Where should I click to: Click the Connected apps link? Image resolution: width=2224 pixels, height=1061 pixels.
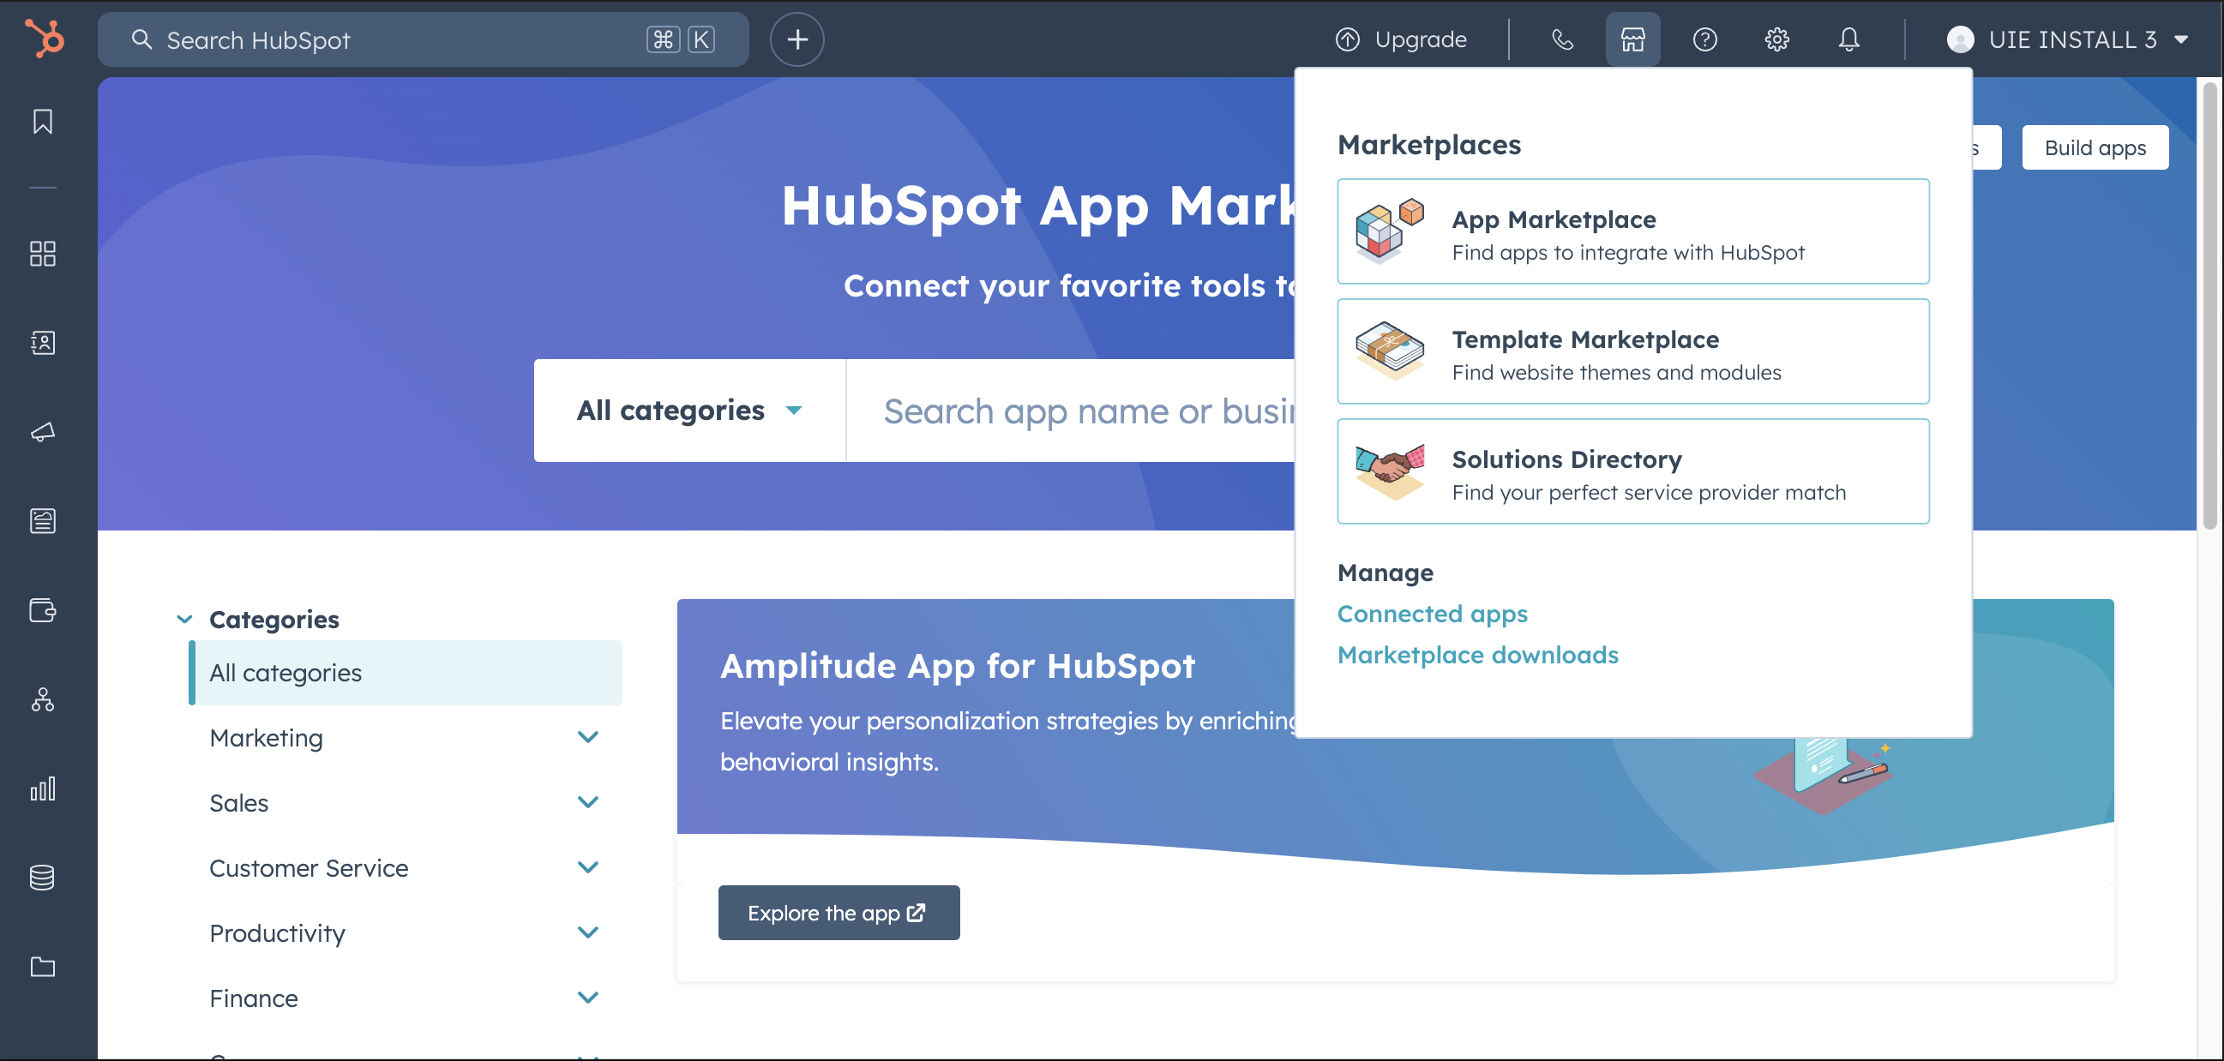(x=1432, y=614)
